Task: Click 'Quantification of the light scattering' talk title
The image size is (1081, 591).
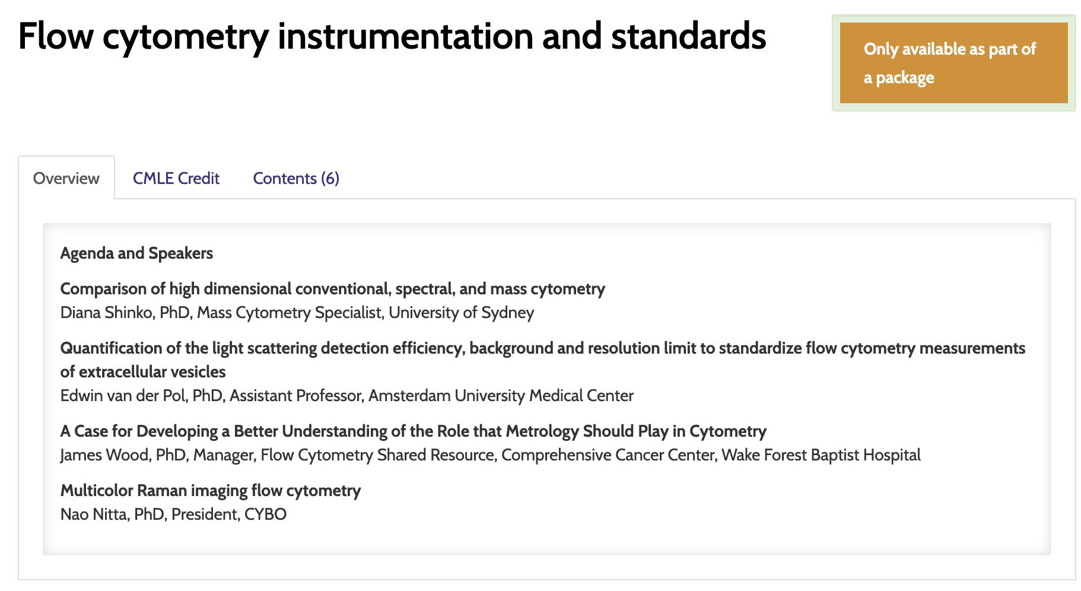Action: click(x=542, y=348)
